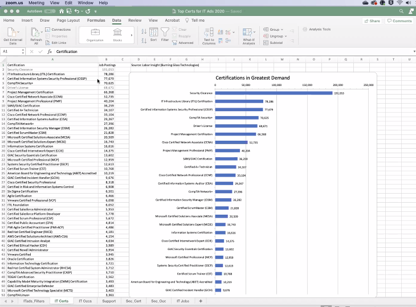The height and width of the screenshot is (307, 416).
Task: Expand the formula bar chevron
Action: tap(414, 51)
